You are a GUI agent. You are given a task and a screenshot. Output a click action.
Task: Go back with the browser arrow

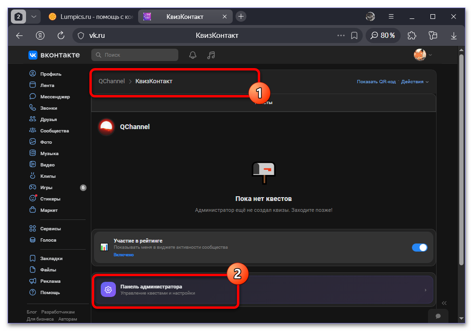point(19,35)
